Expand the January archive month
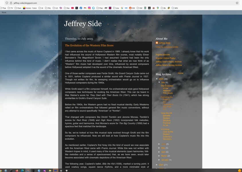 159,160
